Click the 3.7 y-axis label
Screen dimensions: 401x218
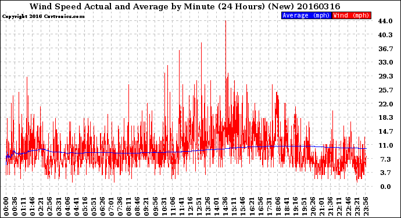click(x=385, y=173)
